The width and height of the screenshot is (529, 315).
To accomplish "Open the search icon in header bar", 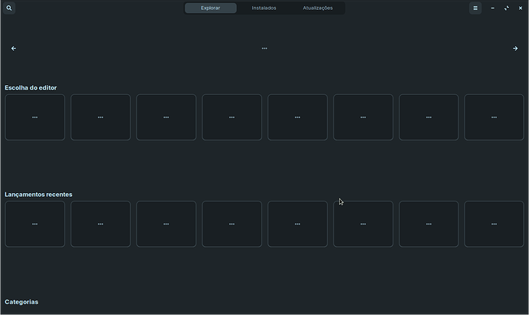I will (10, 8).
